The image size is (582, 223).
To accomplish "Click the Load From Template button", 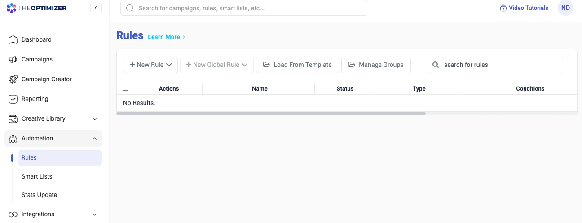I will [x=297, y=65].
